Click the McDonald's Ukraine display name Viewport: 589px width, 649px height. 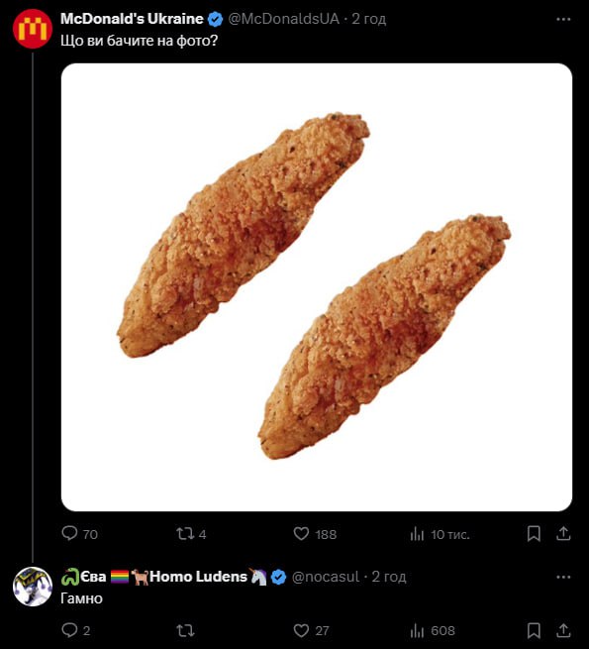click(132, 19)
